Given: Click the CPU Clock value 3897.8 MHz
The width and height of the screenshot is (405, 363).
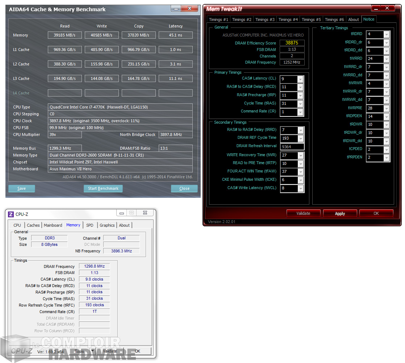Looking at the screenshot, I should pos(120,121).
